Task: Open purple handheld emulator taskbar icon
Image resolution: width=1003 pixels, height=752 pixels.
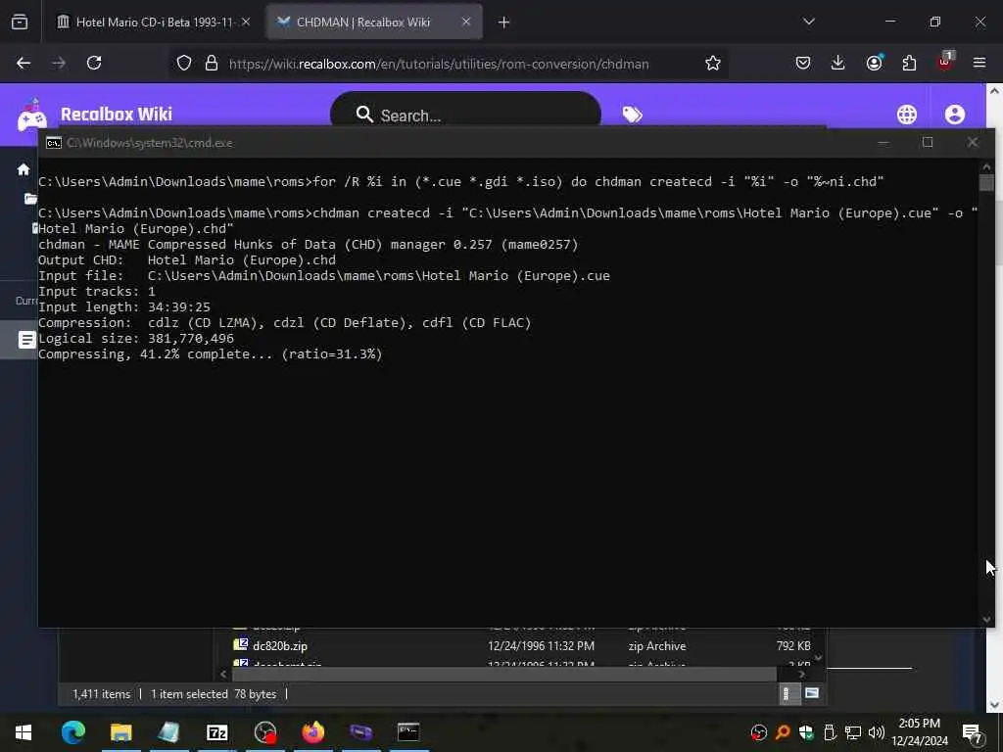Action: point(360,732)
